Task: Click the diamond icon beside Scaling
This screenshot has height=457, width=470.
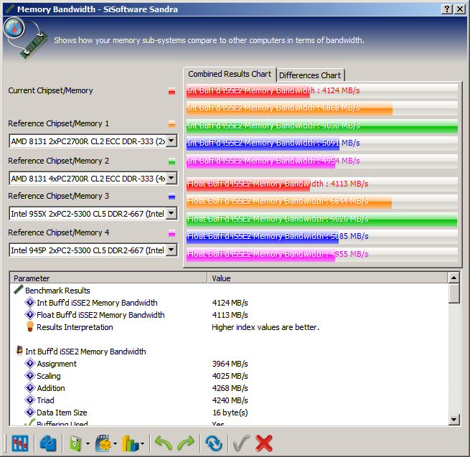Action: point(30,375)
